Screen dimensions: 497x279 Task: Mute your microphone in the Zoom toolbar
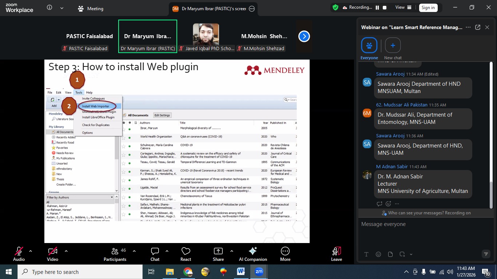coord(19,253)
